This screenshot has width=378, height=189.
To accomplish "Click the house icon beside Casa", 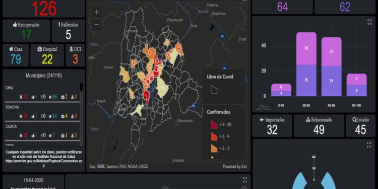I will (11, 49).
